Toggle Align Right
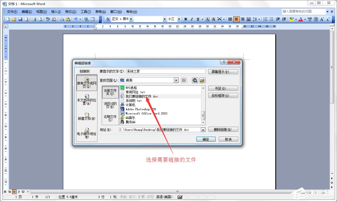The height and width of the screenshot is (202, 337). pyautogui.click(x=242, y=19)
